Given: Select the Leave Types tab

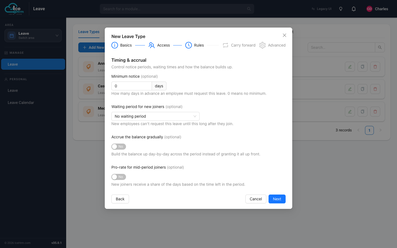Looking at the screenshot, I should tap(89, 32).
